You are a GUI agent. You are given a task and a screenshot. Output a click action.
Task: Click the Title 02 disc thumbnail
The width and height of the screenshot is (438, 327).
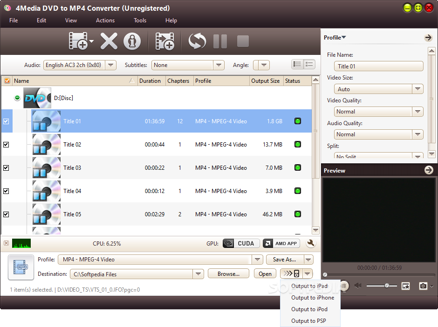47,144
